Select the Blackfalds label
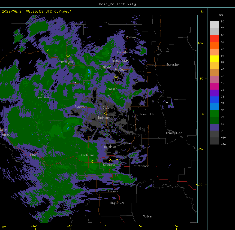This screenshot has height=230, width=235. (x=120, y=61)
